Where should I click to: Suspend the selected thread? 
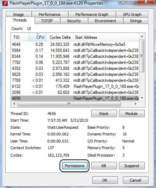coord(132,166)
